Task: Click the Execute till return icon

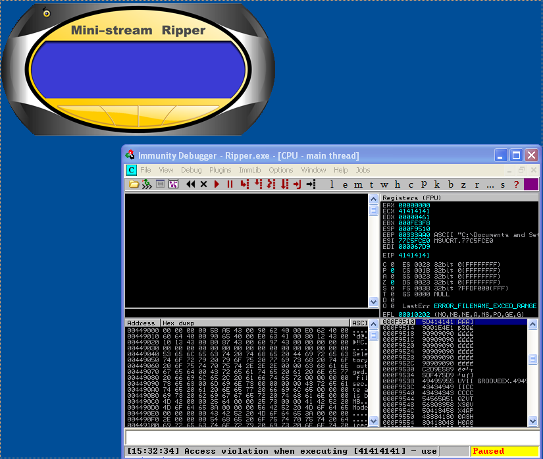Action: coord(297,184)
